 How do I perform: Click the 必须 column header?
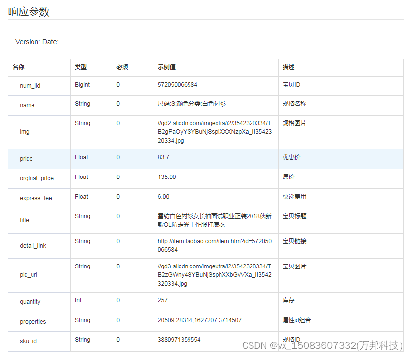[x=122, y=67]
